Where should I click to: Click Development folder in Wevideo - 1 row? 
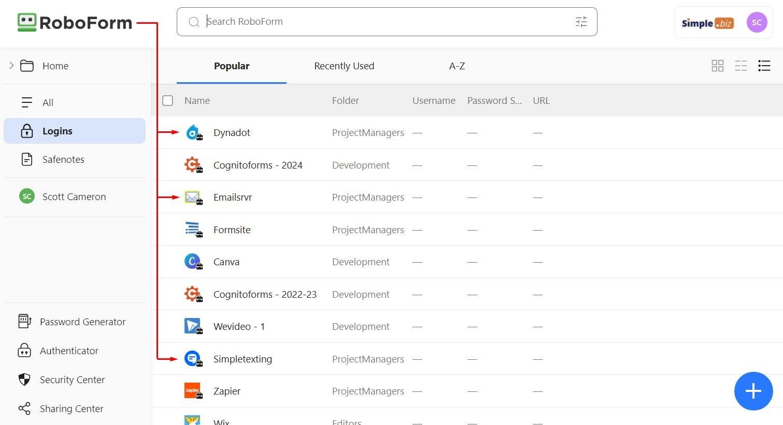(361, 327)
